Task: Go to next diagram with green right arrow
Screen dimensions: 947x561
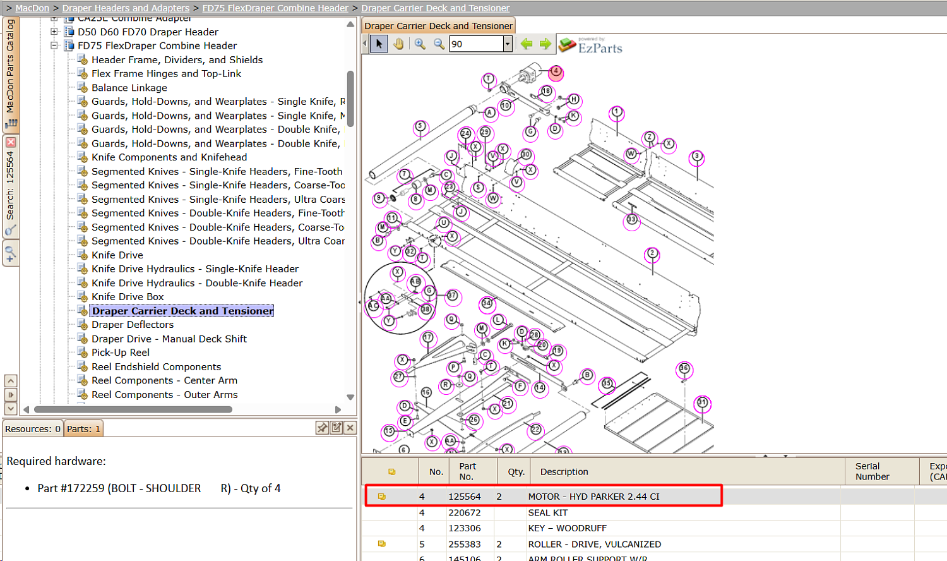Action: click(545, 44)
